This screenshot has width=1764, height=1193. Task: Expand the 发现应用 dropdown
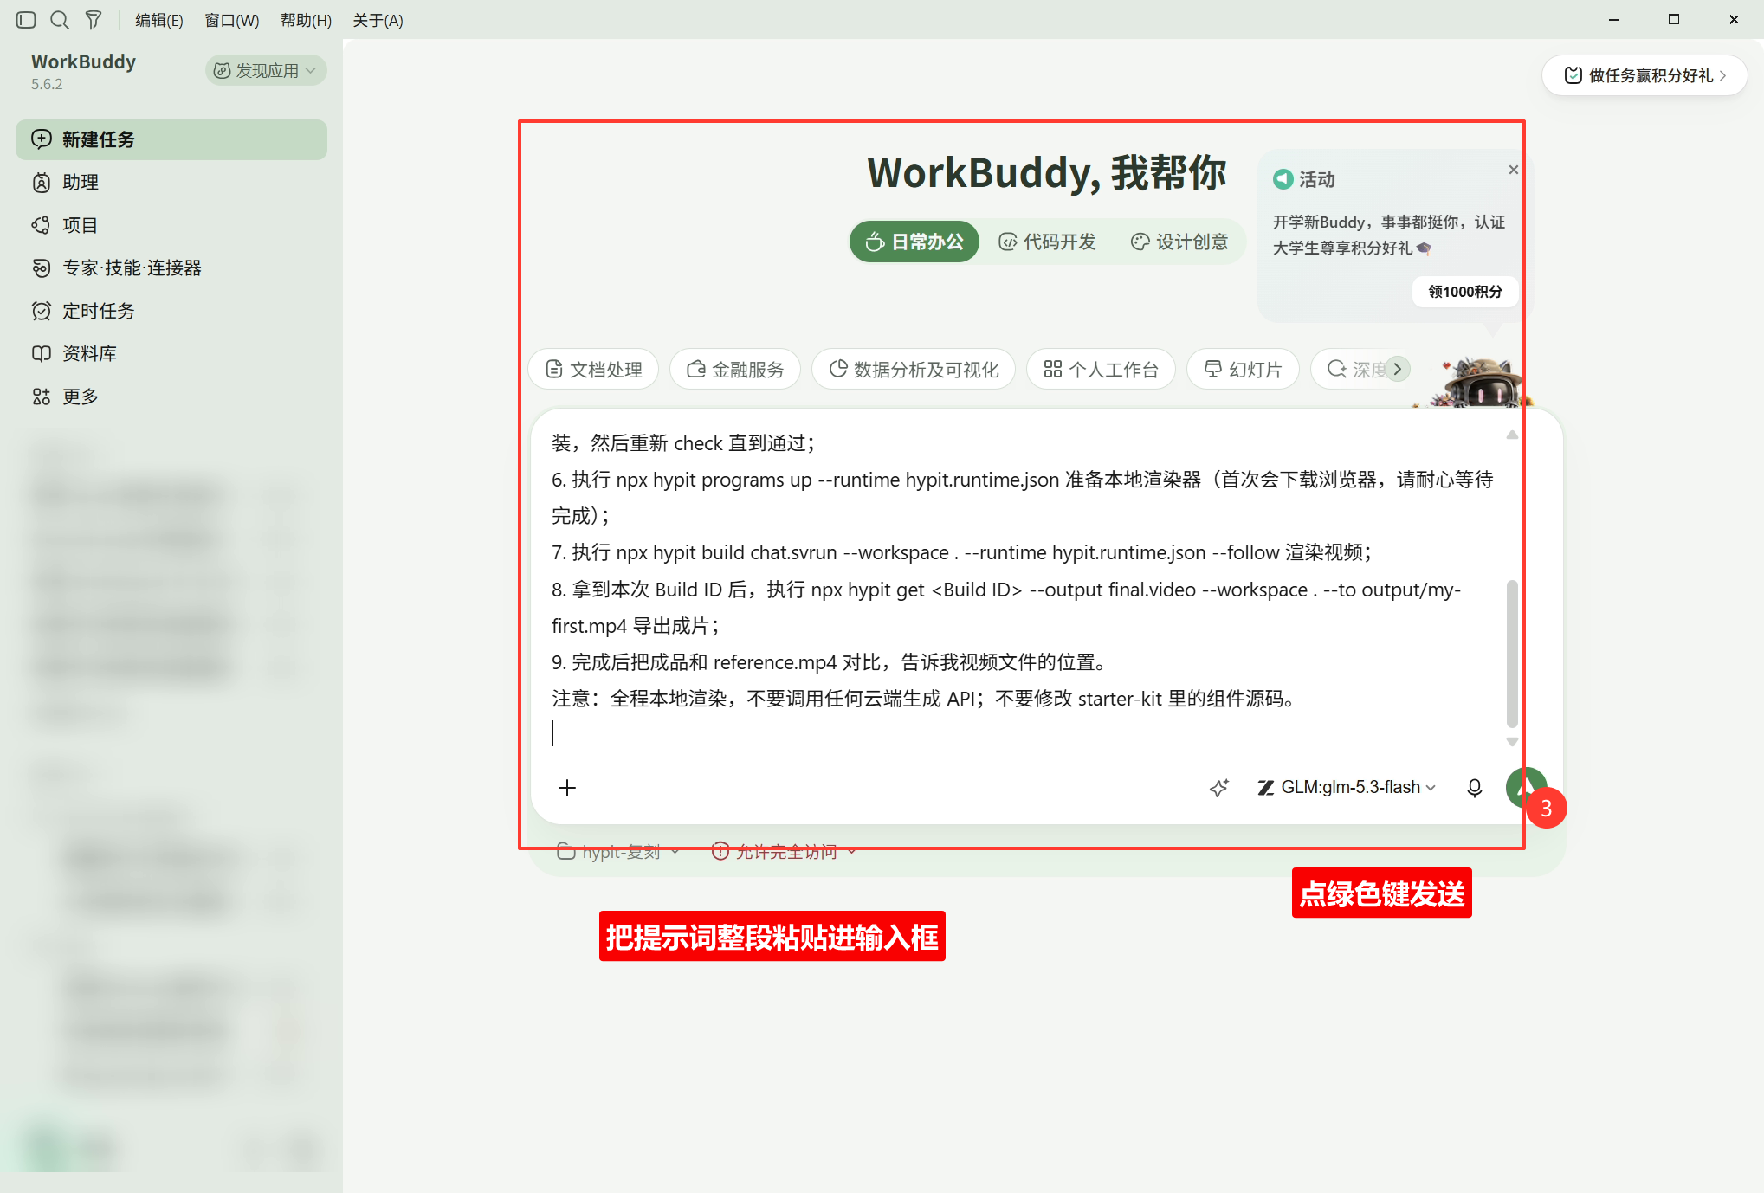[266, 70]
